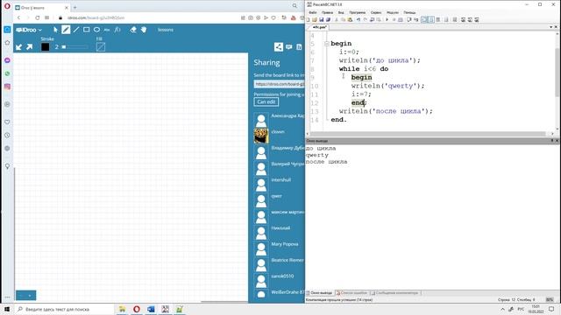The width and height of the screenshot is (561, 315).
Task: Open the Вид menu in PascalABC.NET
Action: coord(341,12)
